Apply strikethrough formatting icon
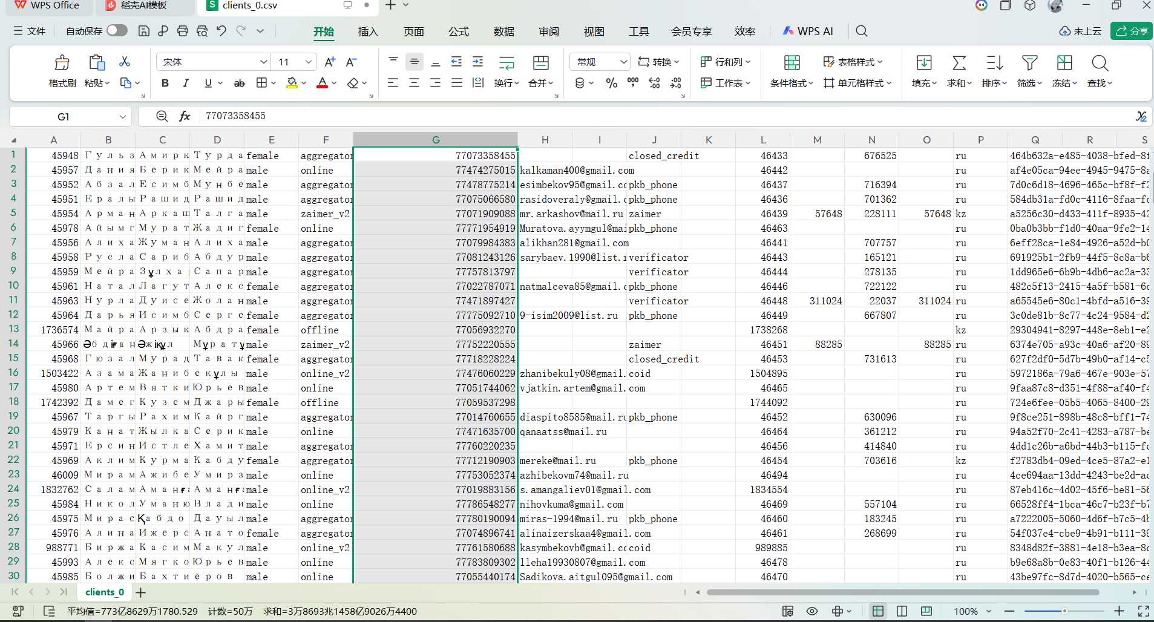 240,83
